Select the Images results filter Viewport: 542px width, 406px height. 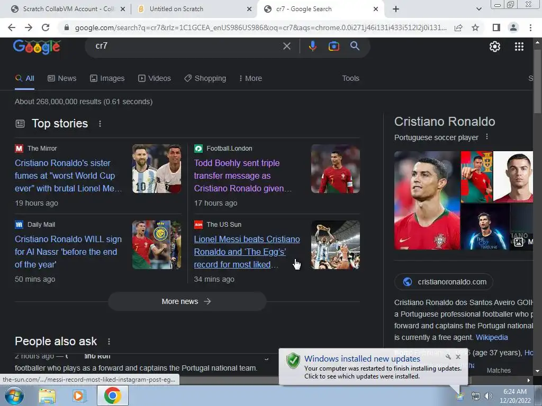pos(107,78)
